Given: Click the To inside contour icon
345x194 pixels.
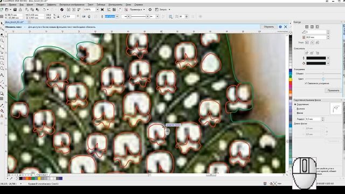Looking at the screenshot, I should [307, 27].
